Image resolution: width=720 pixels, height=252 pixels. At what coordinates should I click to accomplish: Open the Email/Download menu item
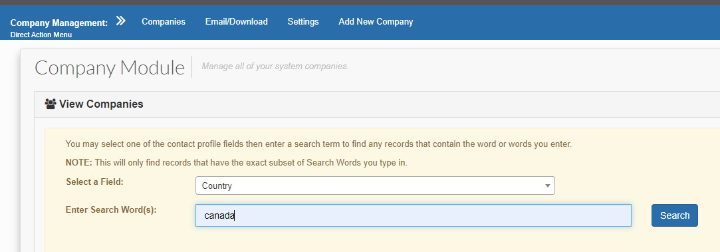tap(237, 21)
